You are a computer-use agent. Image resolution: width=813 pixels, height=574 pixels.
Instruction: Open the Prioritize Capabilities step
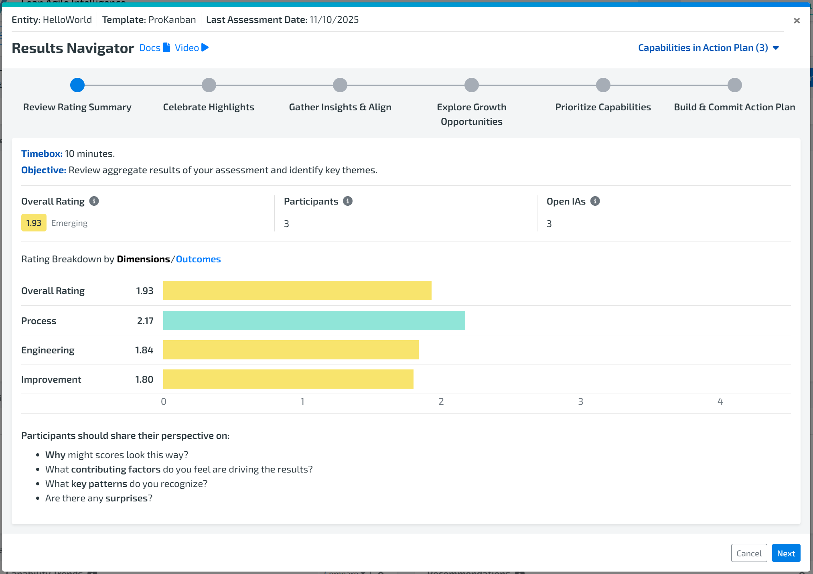click(x=603, y=85)
